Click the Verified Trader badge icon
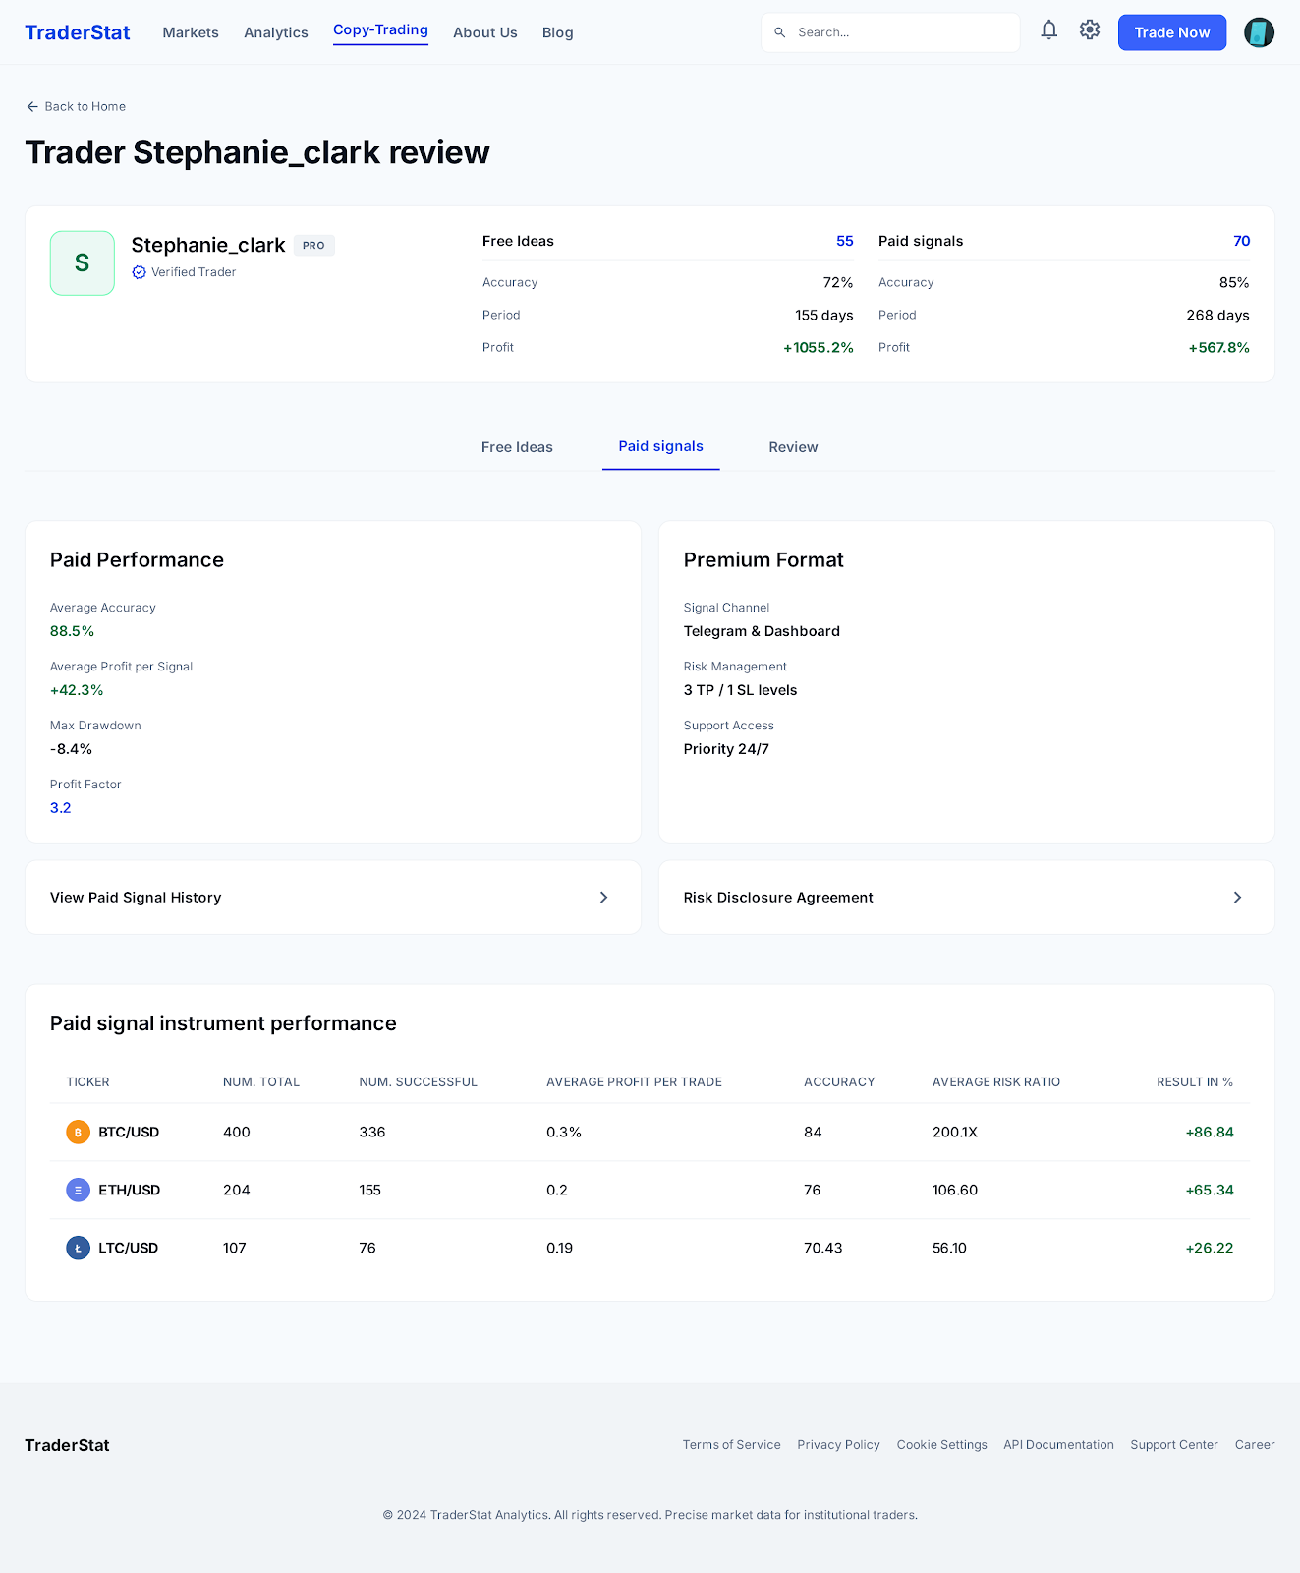Screen dimensions: 1300x1573 pos(139,272)
